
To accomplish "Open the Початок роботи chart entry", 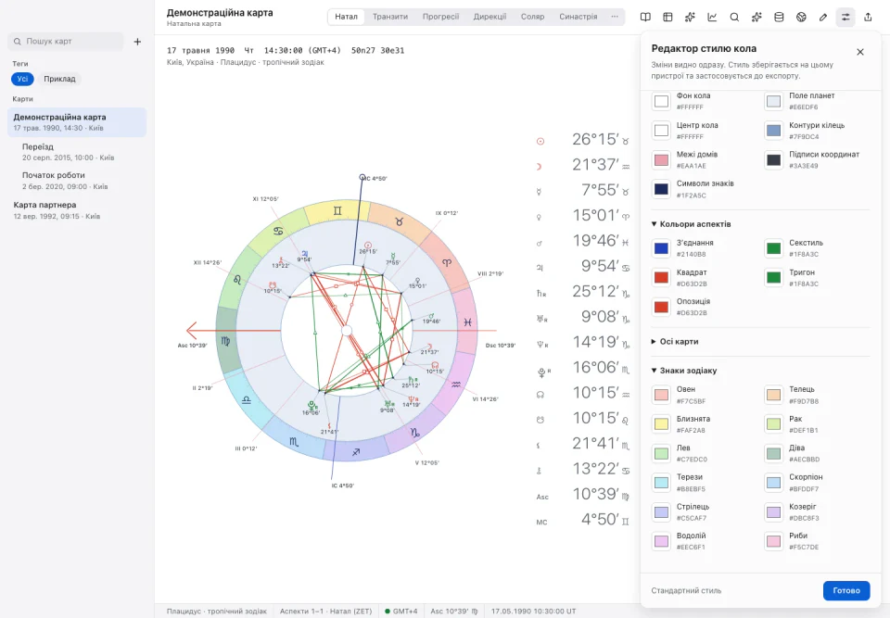I will pyautogui.click(x=77, y=181).
